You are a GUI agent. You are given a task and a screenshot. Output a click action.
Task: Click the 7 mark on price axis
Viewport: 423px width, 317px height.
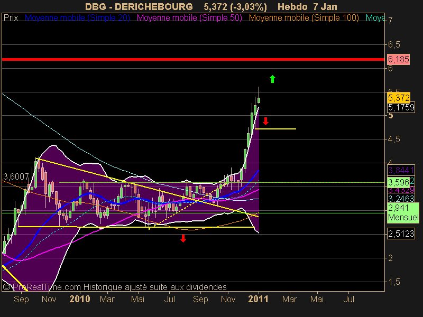(x=390, y=21)
